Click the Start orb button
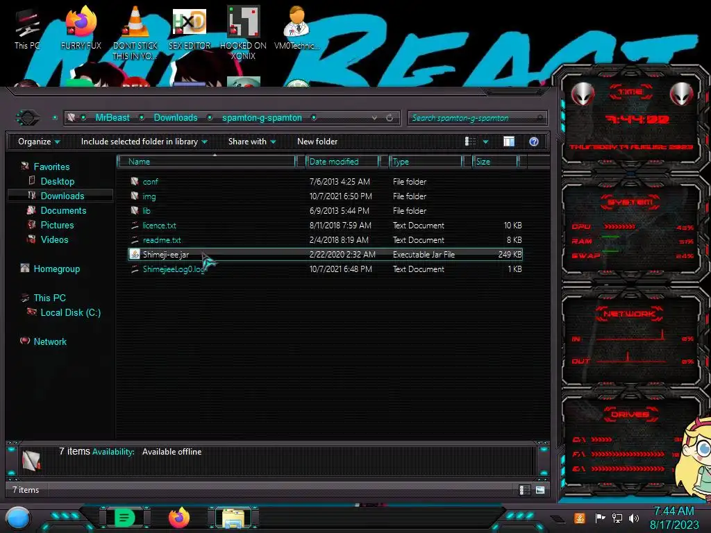Image resolution: width=711 pixels, height=533 pixels. tap(18, 519)
